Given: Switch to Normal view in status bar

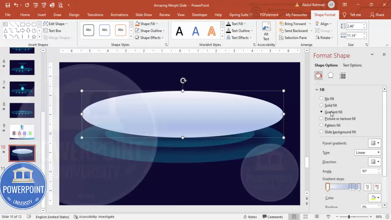Looking at the screenshot, I should click(294, 217).
